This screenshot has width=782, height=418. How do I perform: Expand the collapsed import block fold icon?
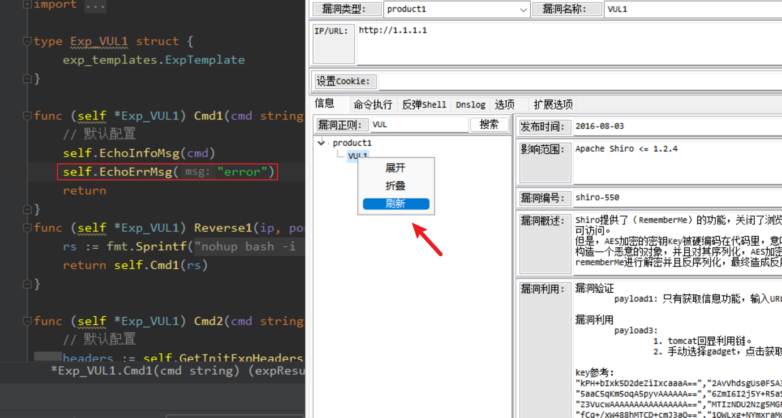coord(27,4)
